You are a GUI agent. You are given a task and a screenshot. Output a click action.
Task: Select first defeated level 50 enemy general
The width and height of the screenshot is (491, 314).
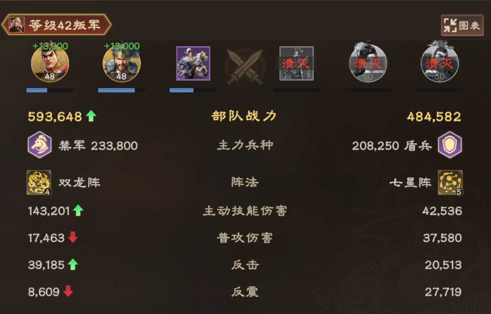[x=368, y=63]
